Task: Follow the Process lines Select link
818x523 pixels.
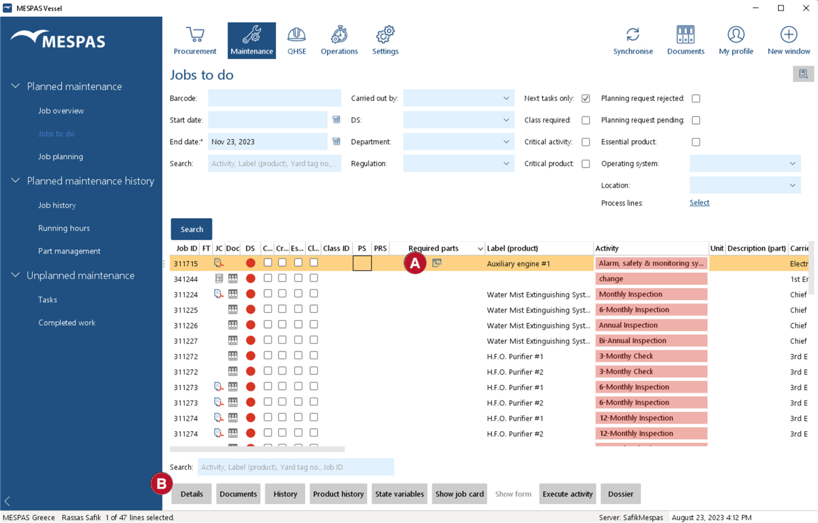Action: (x=699, y=202)
